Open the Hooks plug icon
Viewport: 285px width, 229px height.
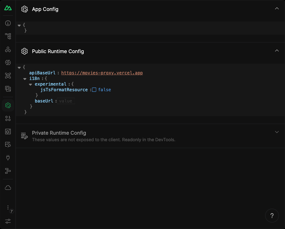point(8,157)
